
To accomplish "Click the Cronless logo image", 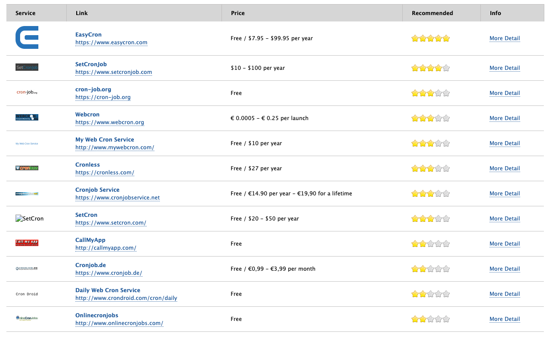I will 27,168.
